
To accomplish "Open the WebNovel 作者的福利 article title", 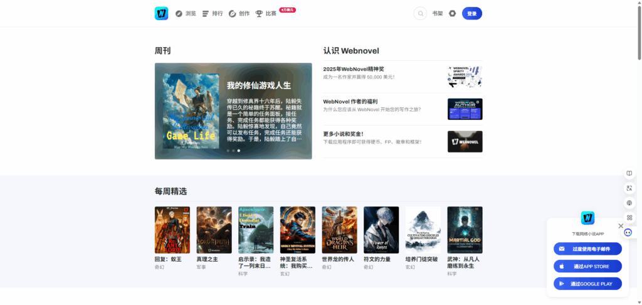I will pyautogui.click(x=350, y=102).
